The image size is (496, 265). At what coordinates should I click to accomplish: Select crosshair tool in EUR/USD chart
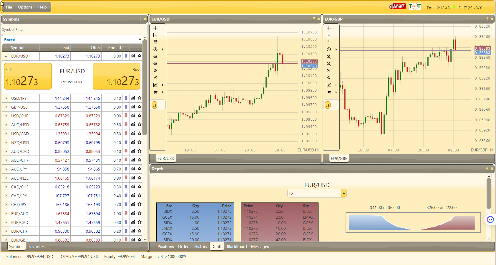pos(155,28)
